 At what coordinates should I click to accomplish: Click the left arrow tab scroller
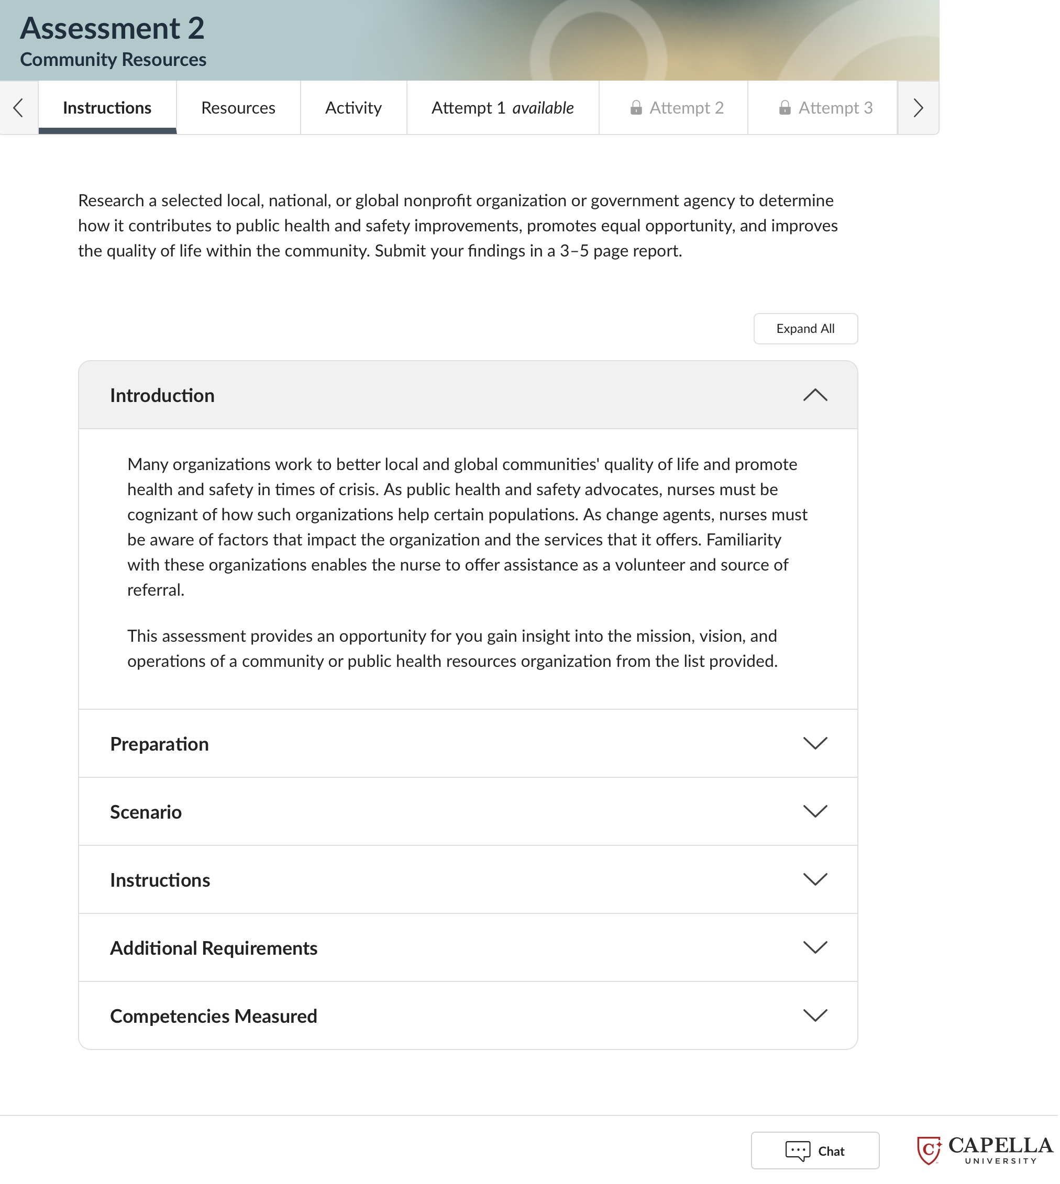click(19, 108)
